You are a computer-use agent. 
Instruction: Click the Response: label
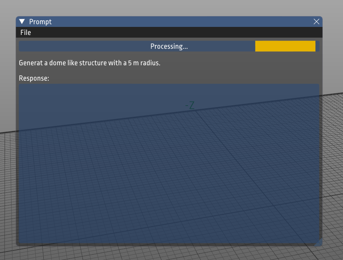[34, 78]
